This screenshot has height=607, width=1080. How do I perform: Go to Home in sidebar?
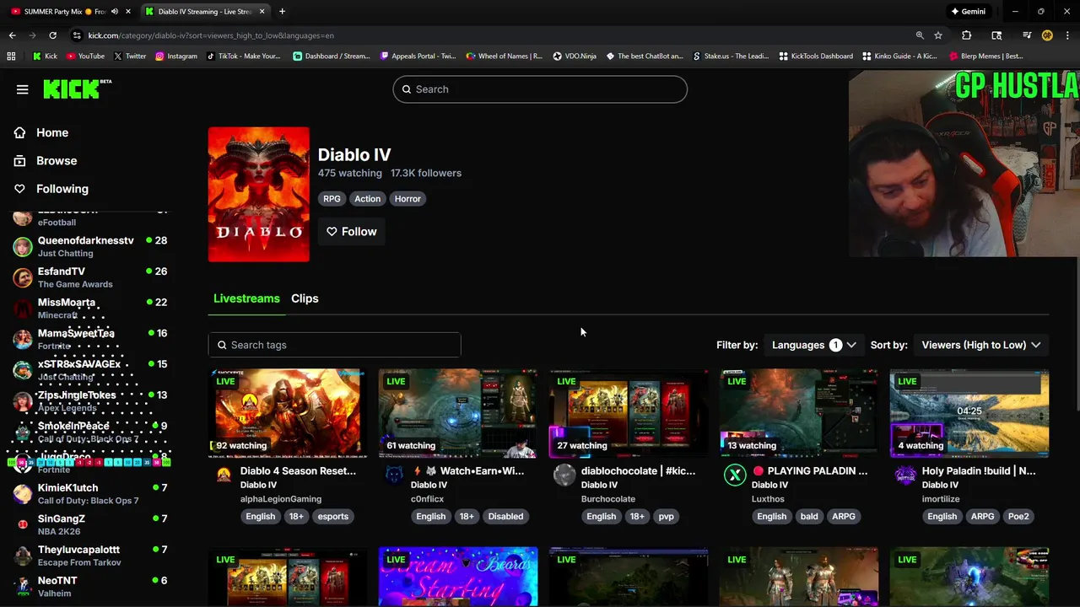pyautogui.click(x=52, y=132)
